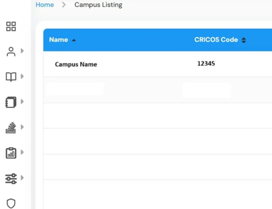The image size is (272, 209).
Task: Expand the arrow beside the notebook icon
Action: click(22, 101)
